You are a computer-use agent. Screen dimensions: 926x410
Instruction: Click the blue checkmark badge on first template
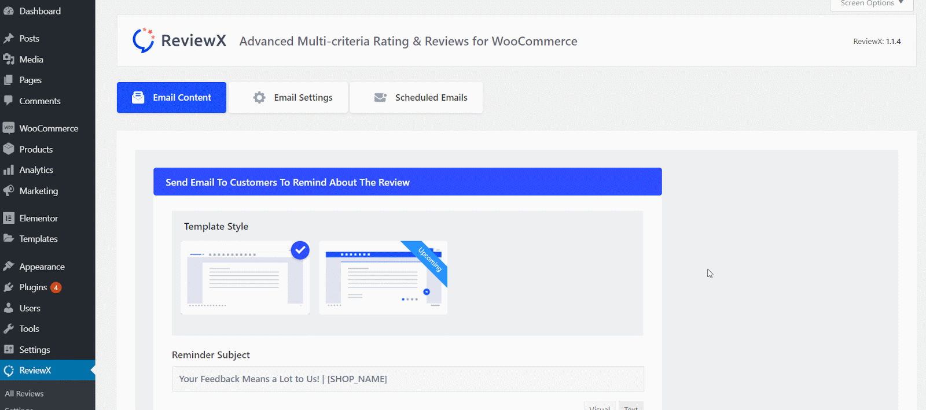pyautogui.click(x=300, y=250)
